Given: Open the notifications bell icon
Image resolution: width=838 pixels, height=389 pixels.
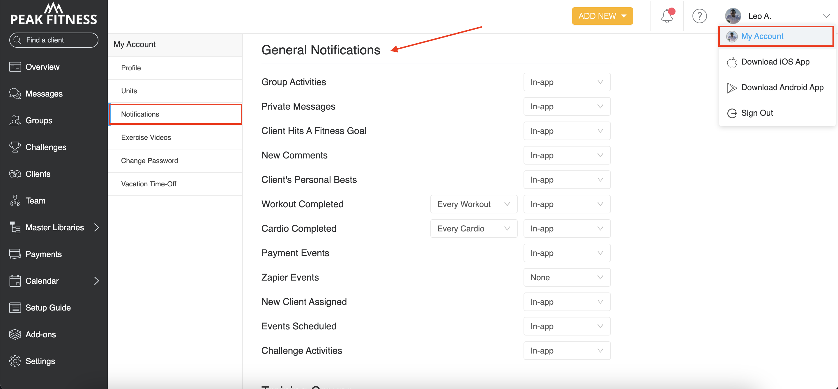Looking at the screenshot, I should point(667,16).
